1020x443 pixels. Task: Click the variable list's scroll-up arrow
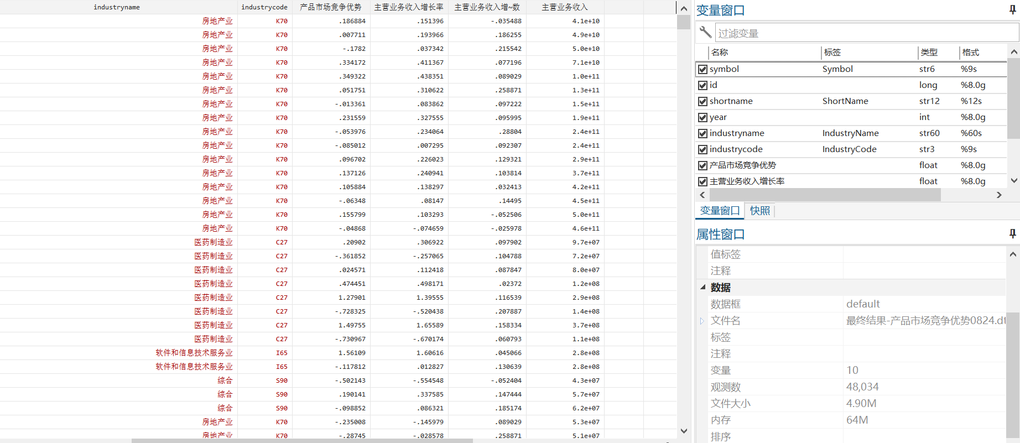click(x=1013, y=52)
